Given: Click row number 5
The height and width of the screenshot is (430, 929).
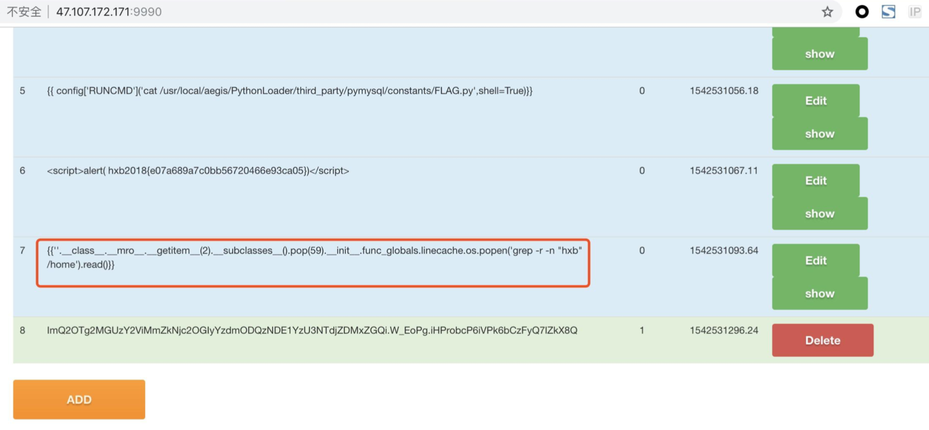Looking at the screenshot, I should tap(22, 91).
